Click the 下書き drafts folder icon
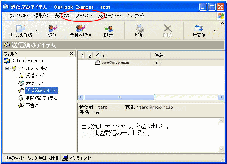 [21, 105]
